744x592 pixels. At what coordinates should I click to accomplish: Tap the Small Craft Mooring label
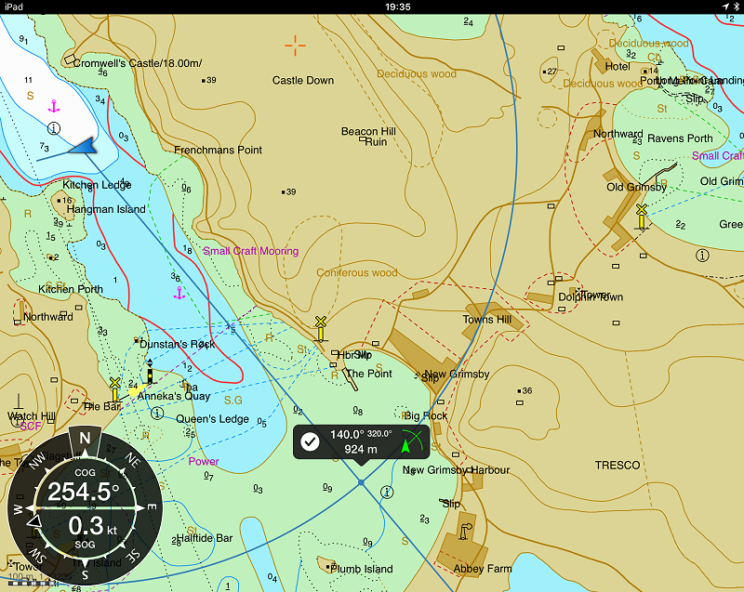pos(250,251)
